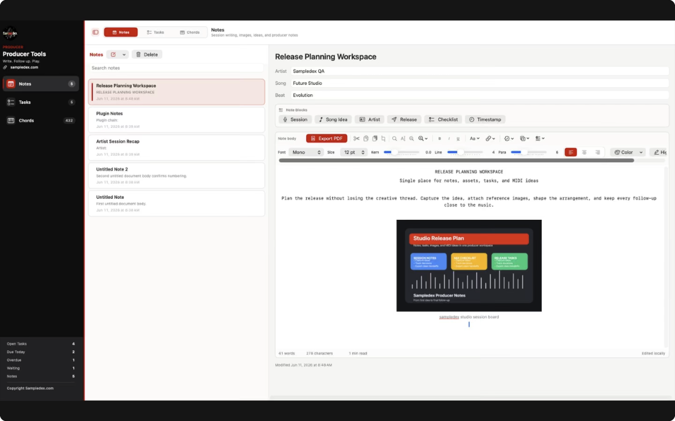
Task: Click the Song input field
Action: click(479, 83)
